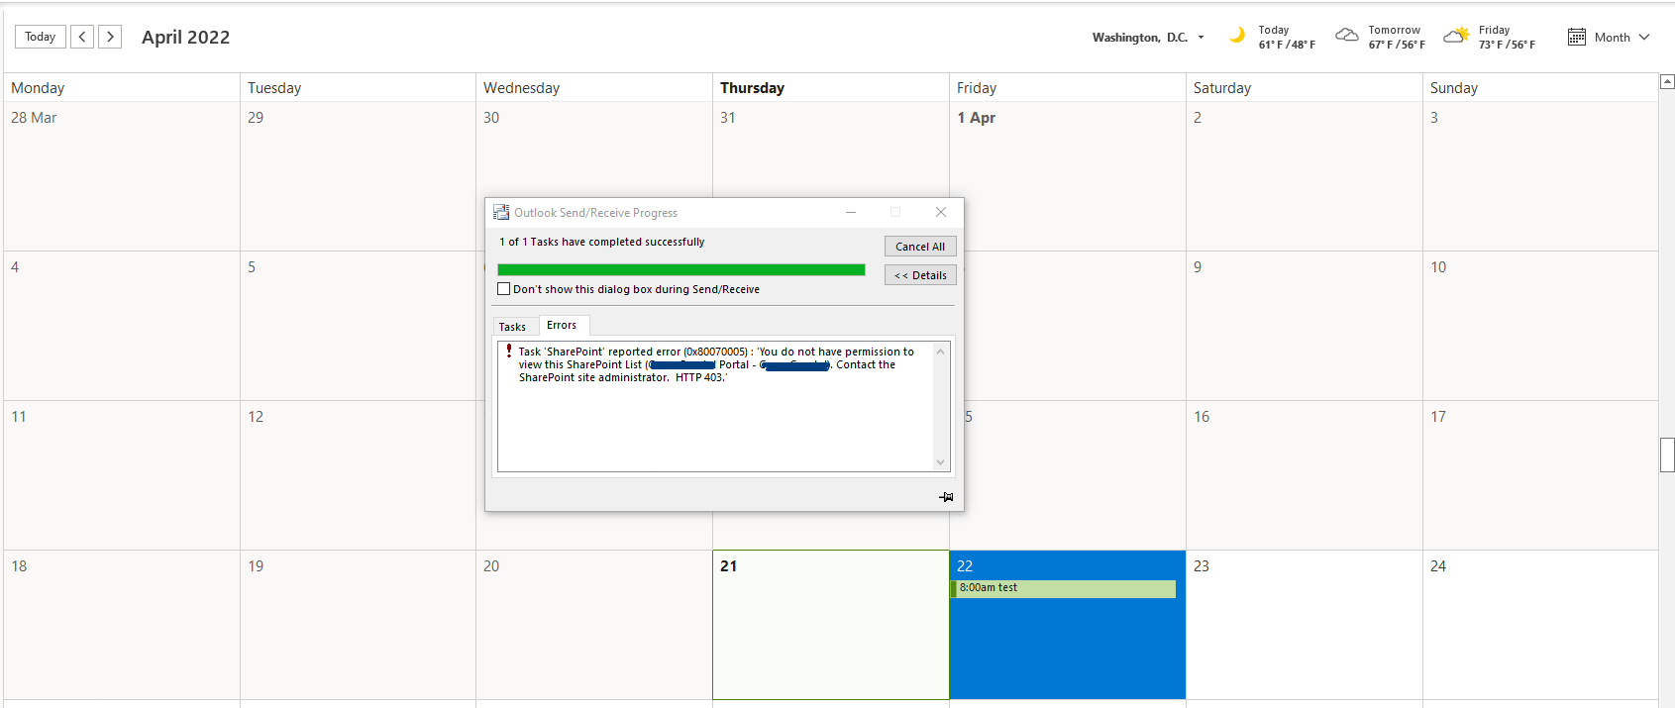Select April 10 Sunday cell
The width and height of the screenshot is (1675, 708).
pyautogui.click(x=1540, y=326)
